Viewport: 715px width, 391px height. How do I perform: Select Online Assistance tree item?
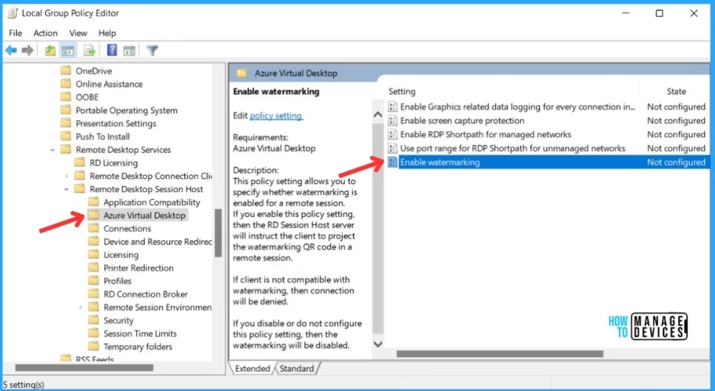pos(109,84)
